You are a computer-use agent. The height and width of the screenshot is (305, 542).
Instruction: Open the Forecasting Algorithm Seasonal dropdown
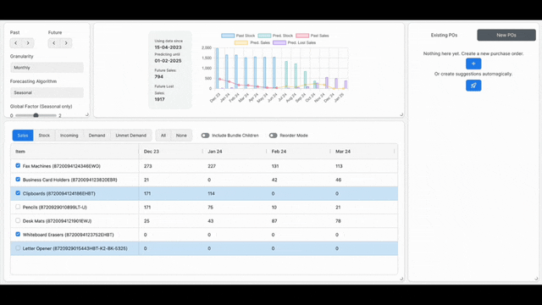point(47,92)
